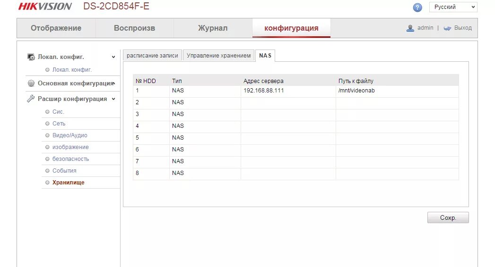This screenshot has width=495, height=267.
Task: Click the file path cell in row 8
Action: (x=397, y=173)
